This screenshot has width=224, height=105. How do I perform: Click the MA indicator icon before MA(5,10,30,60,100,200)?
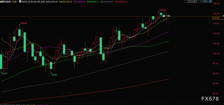click(20, 1)
